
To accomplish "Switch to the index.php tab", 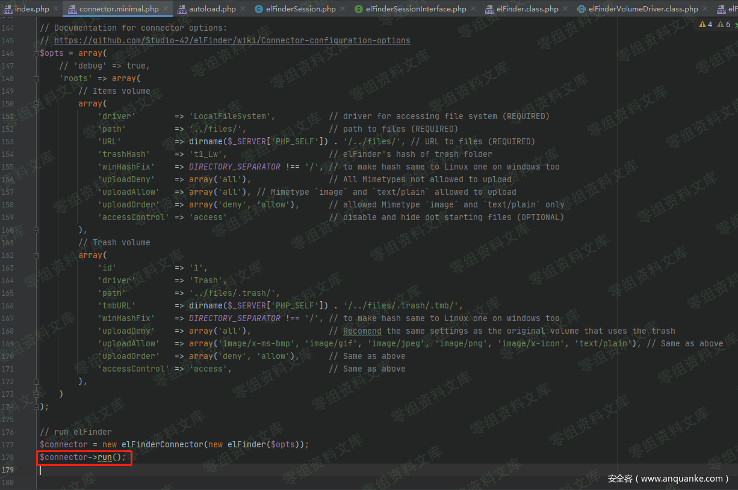I will 32,9.
